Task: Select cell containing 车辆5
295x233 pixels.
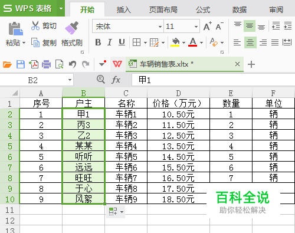Action: 126,156
